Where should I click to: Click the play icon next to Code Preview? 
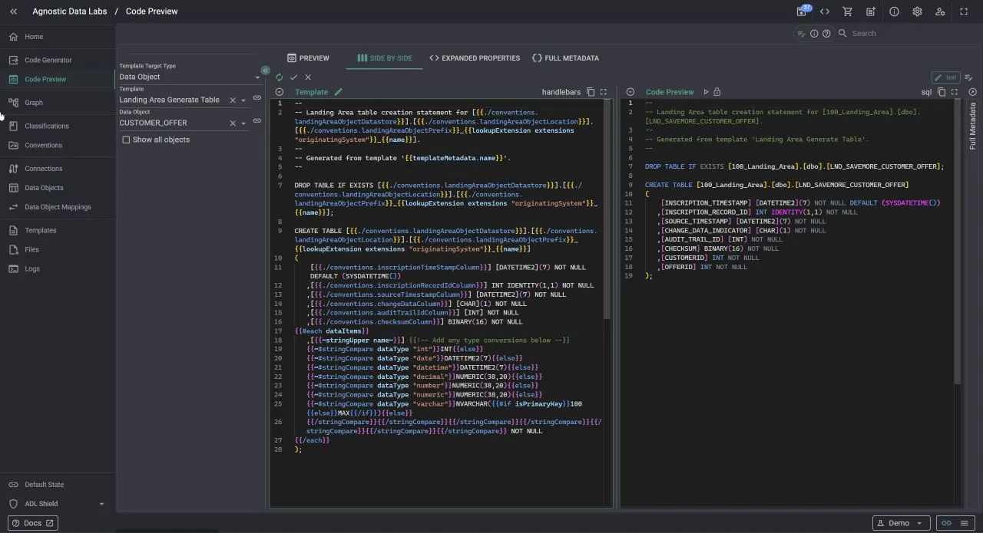(x=706, y=92)
